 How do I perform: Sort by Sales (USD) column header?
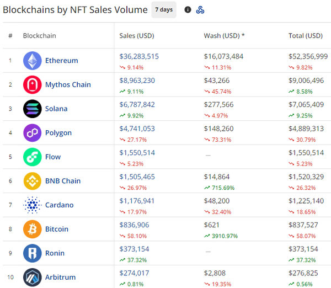pyautogui.click(x=137, y=36)
